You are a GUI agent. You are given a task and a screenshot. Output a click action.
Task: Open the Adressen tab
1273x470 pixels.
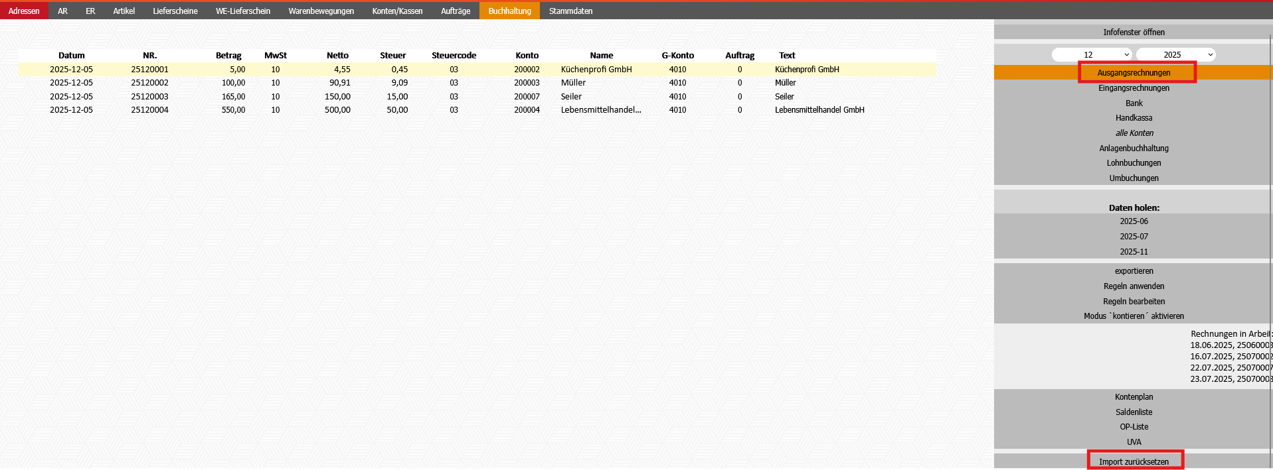[x=24, y=11]
